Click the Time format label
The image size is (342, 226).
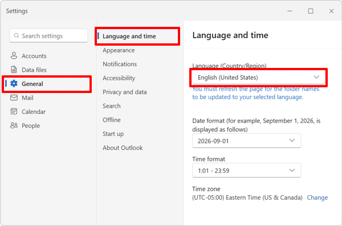pos(209,159)
